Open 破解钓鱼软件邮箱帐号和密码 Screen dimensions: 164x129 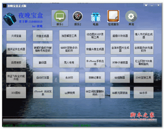click(x=43, y=49)
